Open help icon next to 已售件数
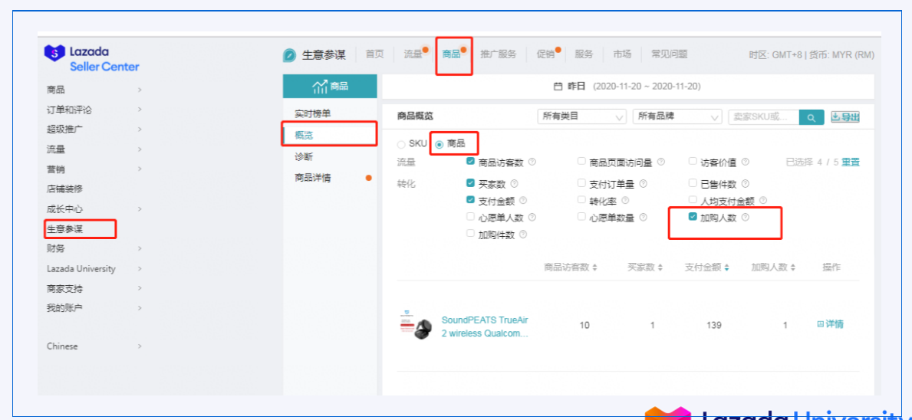This screenshot has height=420, width=912. point(745,184)
